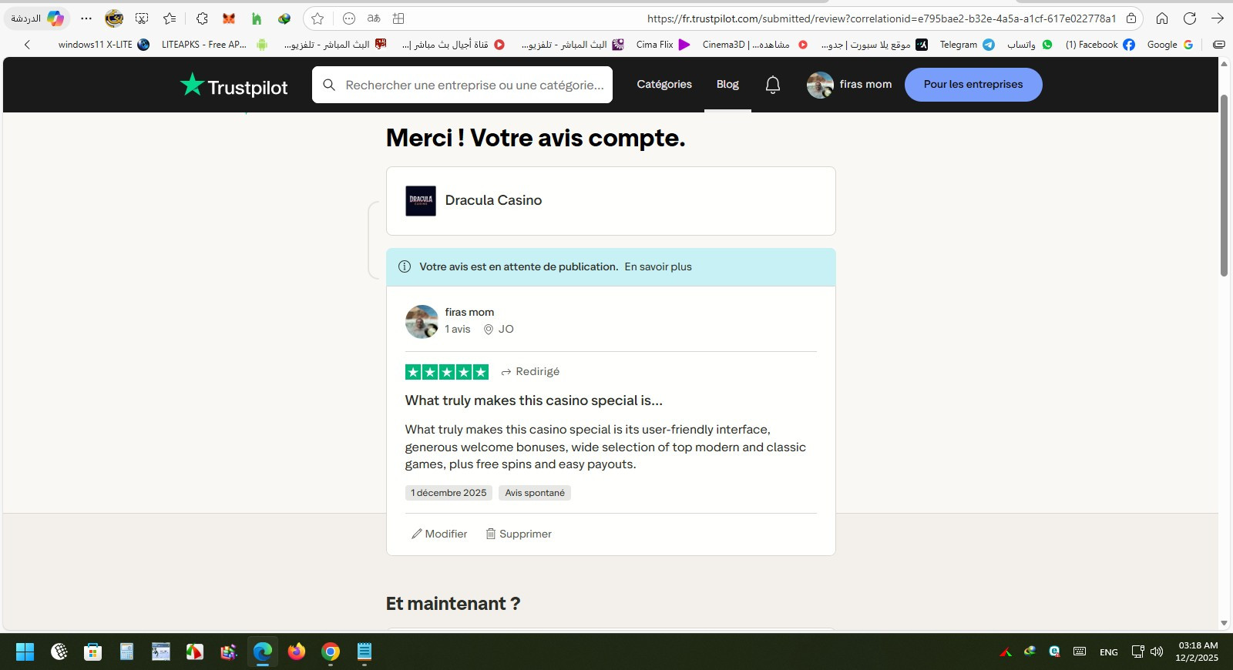This screenshot has width=1233, height=670.
Task: Click ENG language indicator in tray
Action: pyautogui.click(x=1109, y=652)
